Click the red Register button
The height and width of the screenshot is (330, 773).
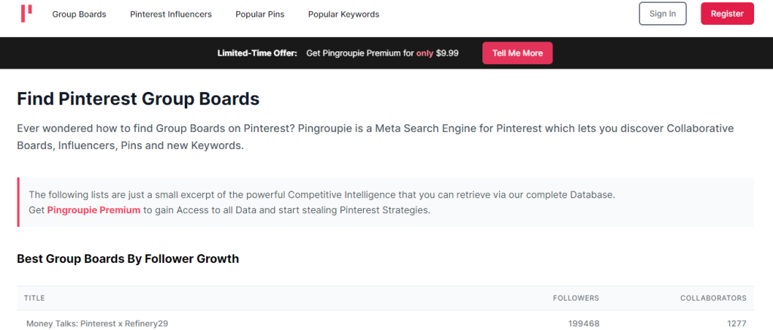click(727, 14)
